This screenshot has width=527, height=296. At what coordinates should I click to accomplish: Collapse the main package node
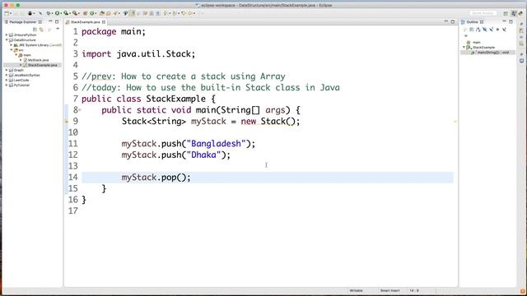point(16,55)
